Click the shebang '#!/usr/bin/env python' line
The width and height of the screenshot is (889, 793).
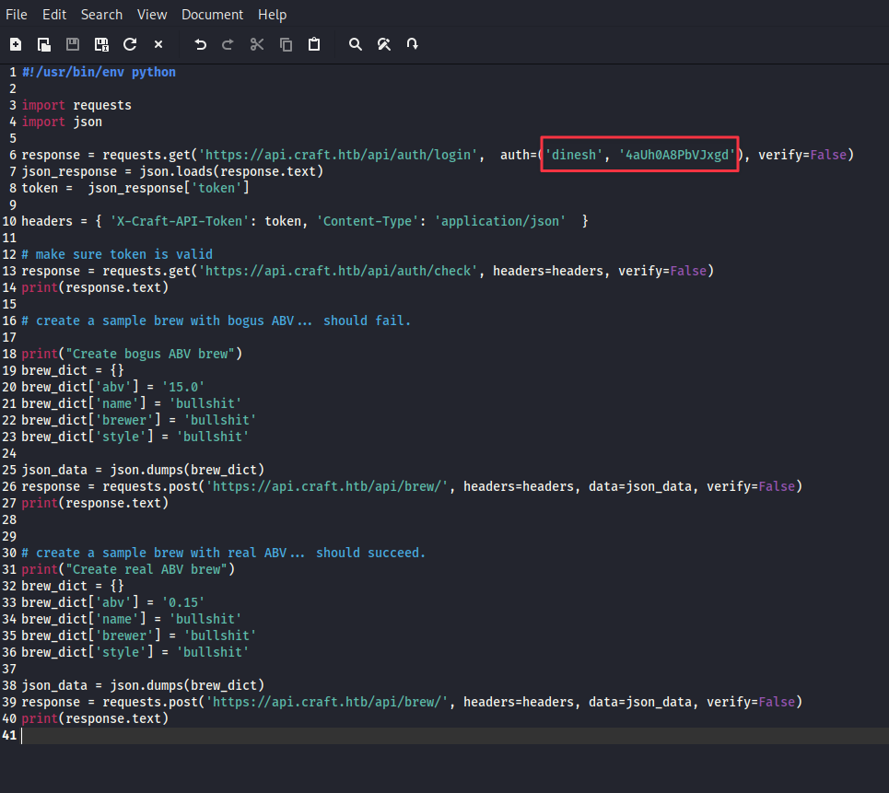click(x=99, y=73)
